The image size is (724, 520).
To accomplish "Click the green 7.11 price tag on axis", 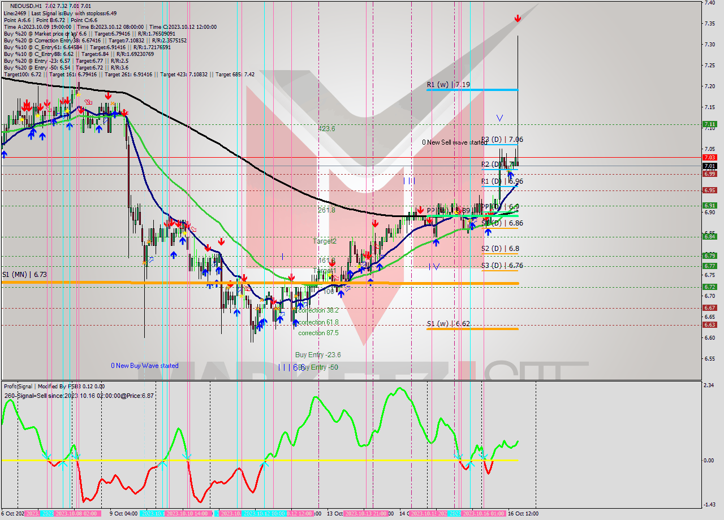I will tap(709, 124).
